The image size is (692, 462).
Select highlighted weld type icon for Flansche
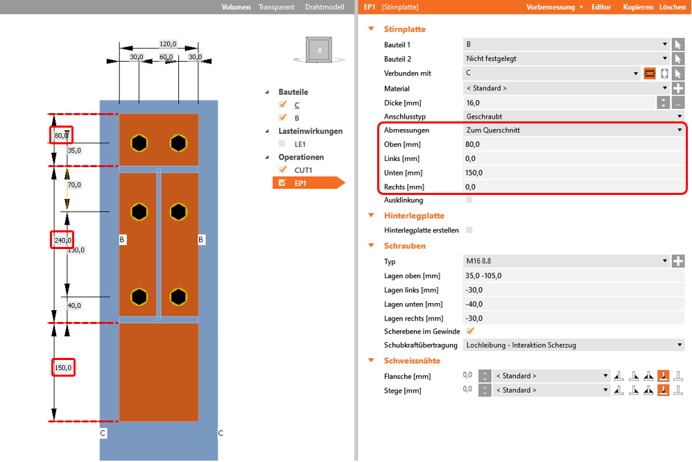click(663, 376)
